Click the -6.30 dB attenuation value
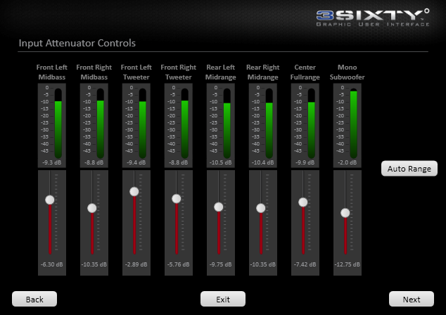 [x=52, y=264]
